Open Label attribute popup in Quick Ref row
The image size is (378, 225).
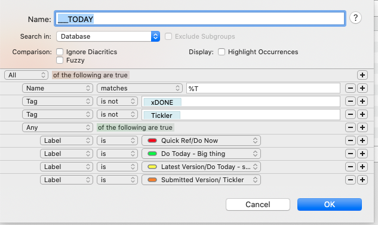click(x=66, y=140)
